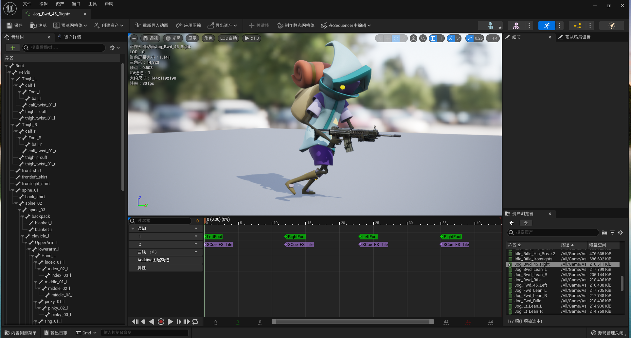The image size is (631, 338).
Task: Click rotation snap value 5°
Action: [x=458, y=38]
